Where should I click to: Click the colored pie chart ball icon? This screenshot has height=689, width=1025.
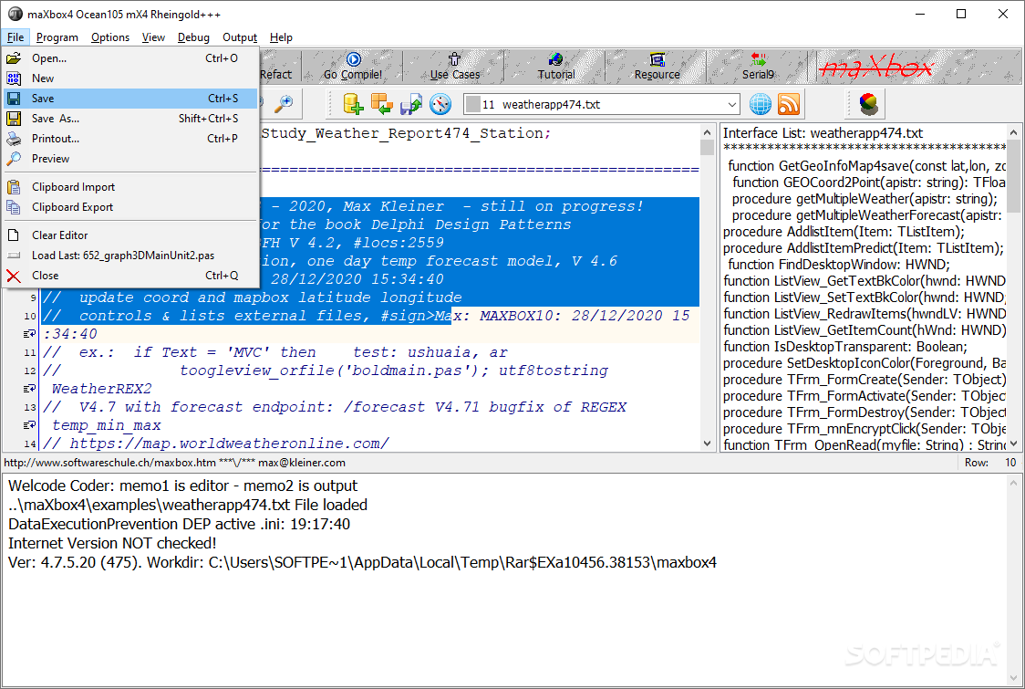(x=869, y=104)
